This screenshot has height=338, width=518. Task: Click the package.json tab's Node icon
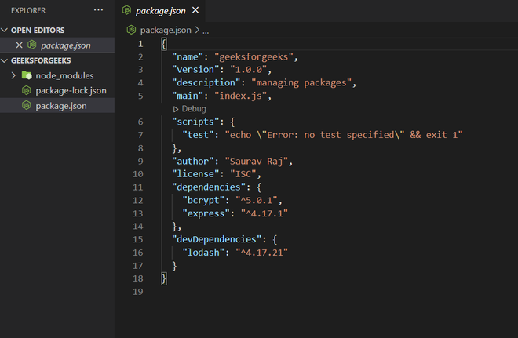(x=128, y=11)
